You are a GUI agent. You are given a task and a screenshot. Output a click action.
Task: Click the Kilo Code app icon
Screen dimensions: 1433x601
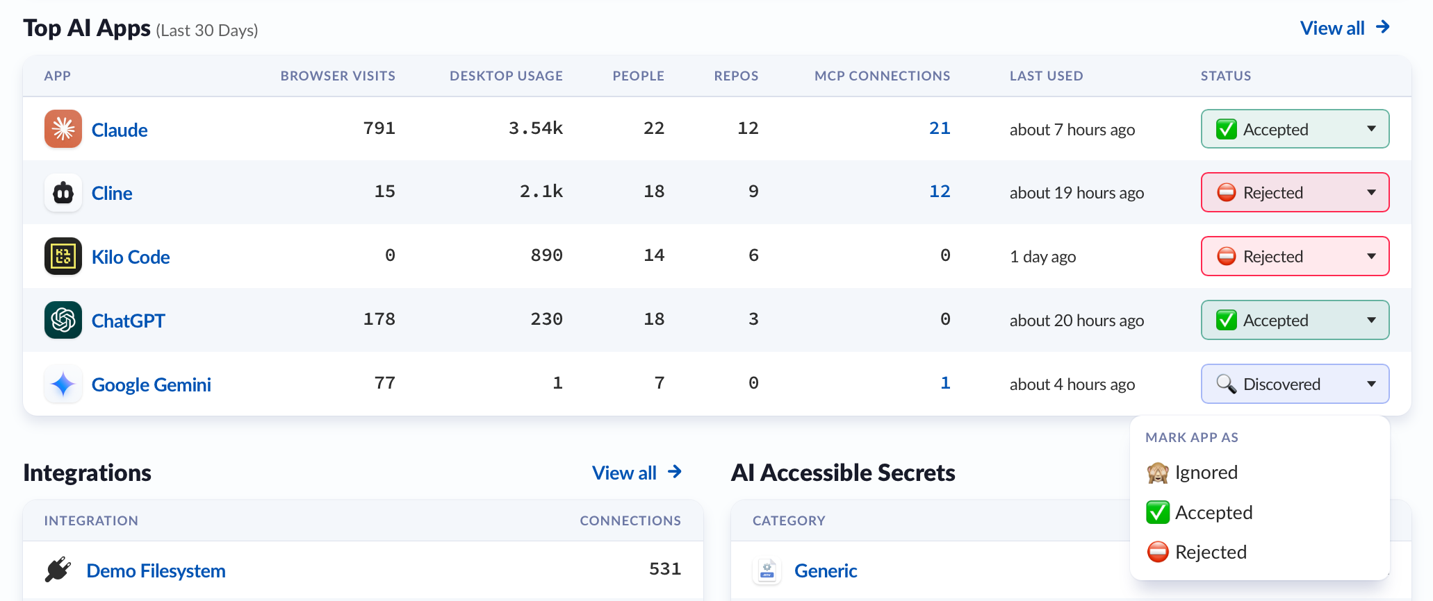click(x=63, y=256)
